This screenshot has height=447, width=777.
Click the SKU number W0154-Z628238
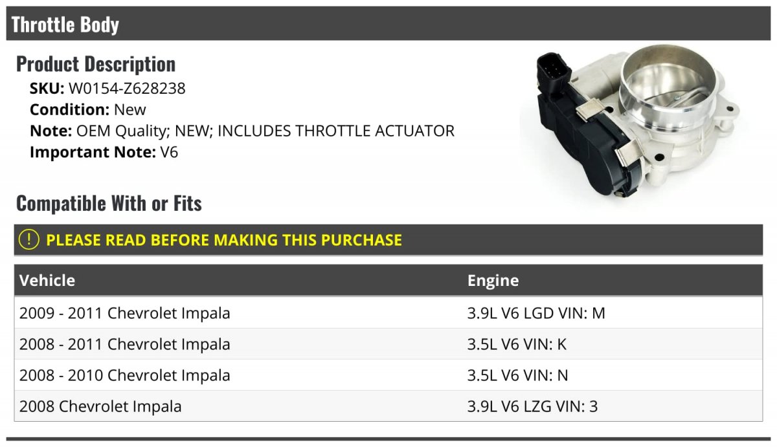127,89
